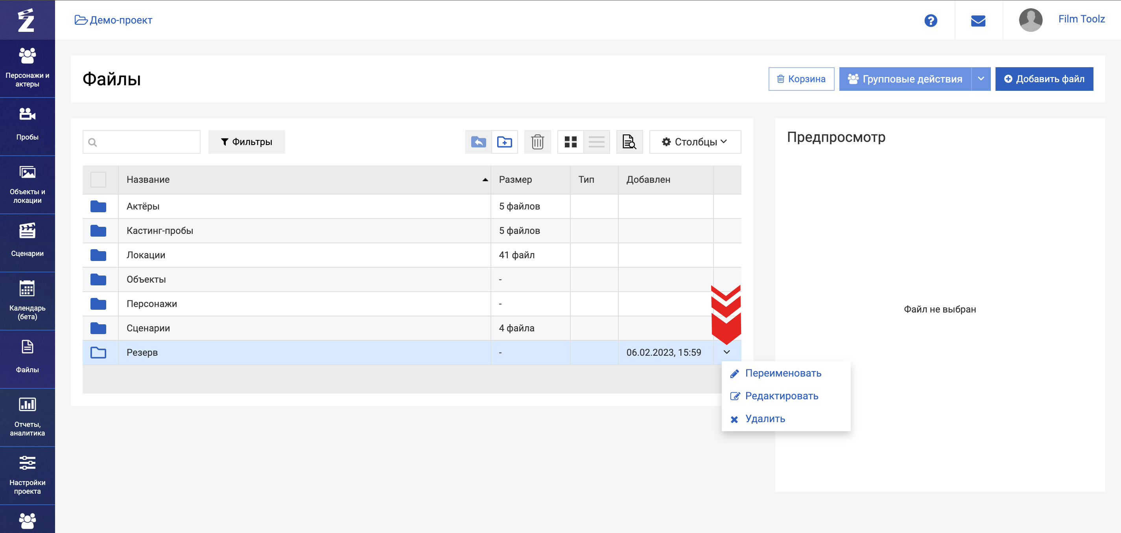This screenshot has height=533, width=1121.
Task: Open the Фильтры button
Action: tap(246, 142)
